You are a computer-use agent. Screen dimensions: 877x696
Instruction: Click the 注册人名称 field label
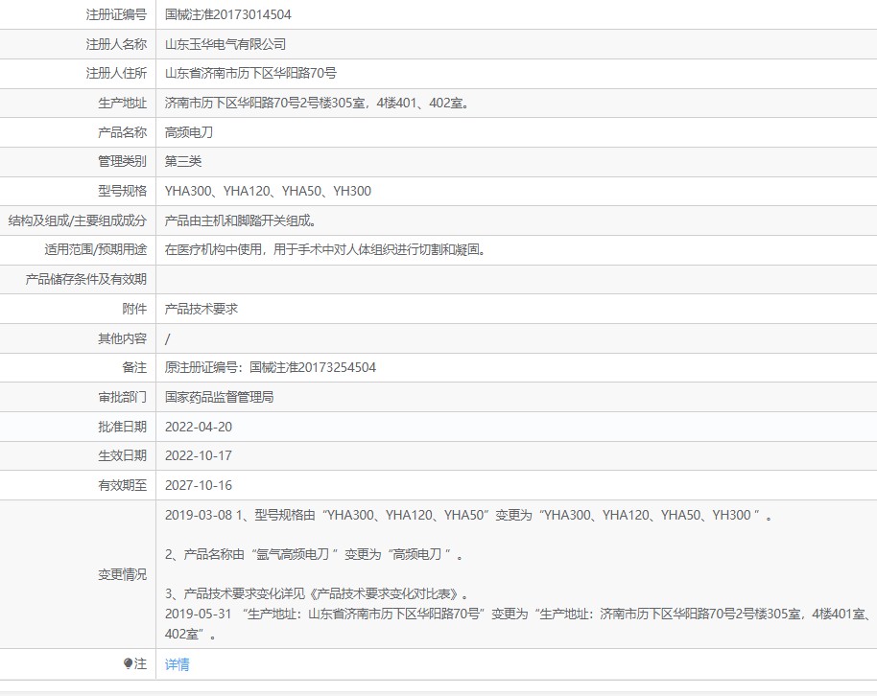point(116,44)
